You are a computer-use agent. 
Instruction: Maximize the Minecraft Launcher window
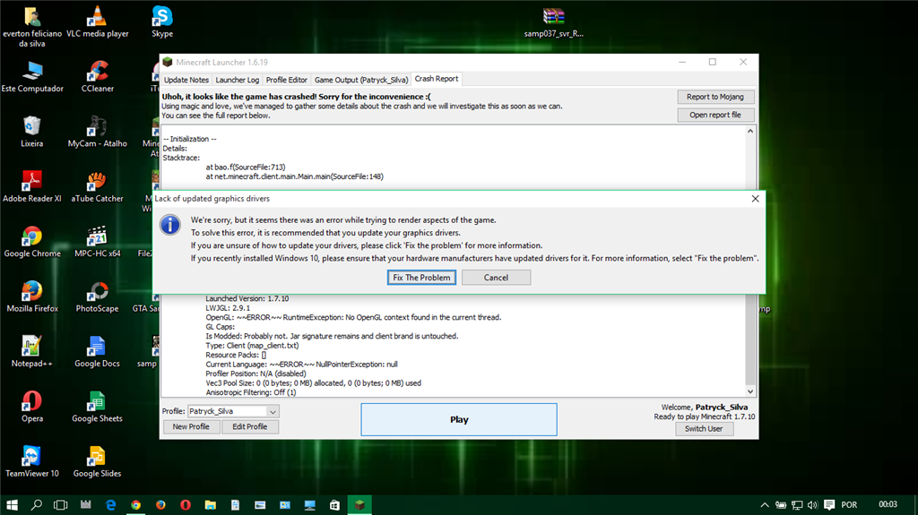713,62
